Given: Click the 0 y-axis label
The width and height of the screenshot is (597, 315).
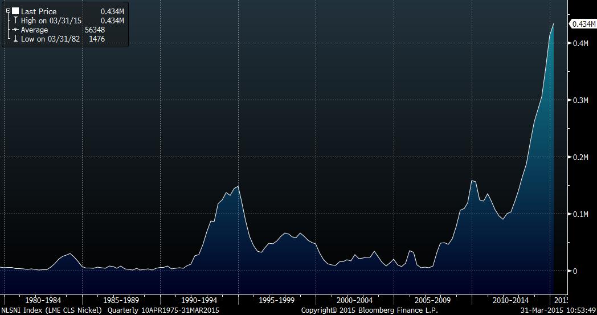Looking at the screenshot, I should point(575,271).
